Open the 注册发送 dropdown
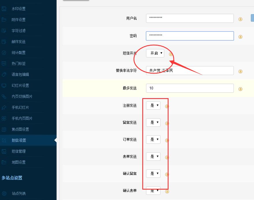This screenshot has height=200, width=254. click(x=153, y=105)
